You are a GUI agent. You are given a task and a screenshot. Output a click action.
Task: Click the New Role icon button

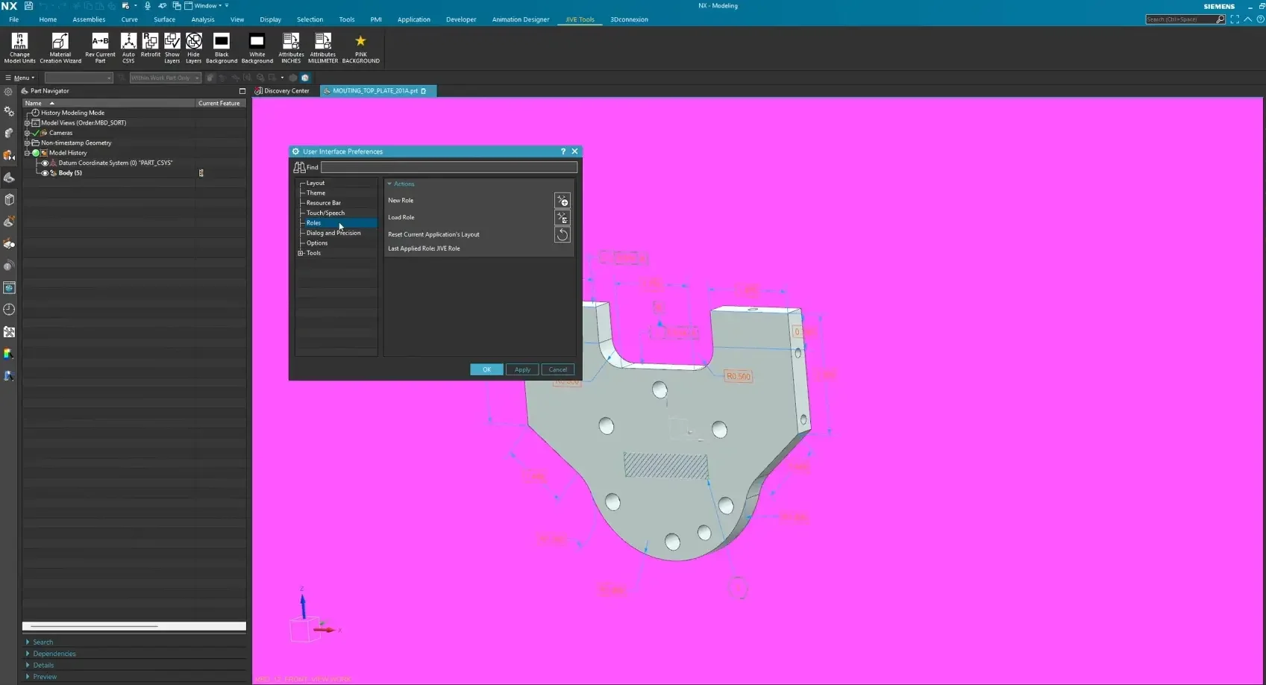click(563, 201)
